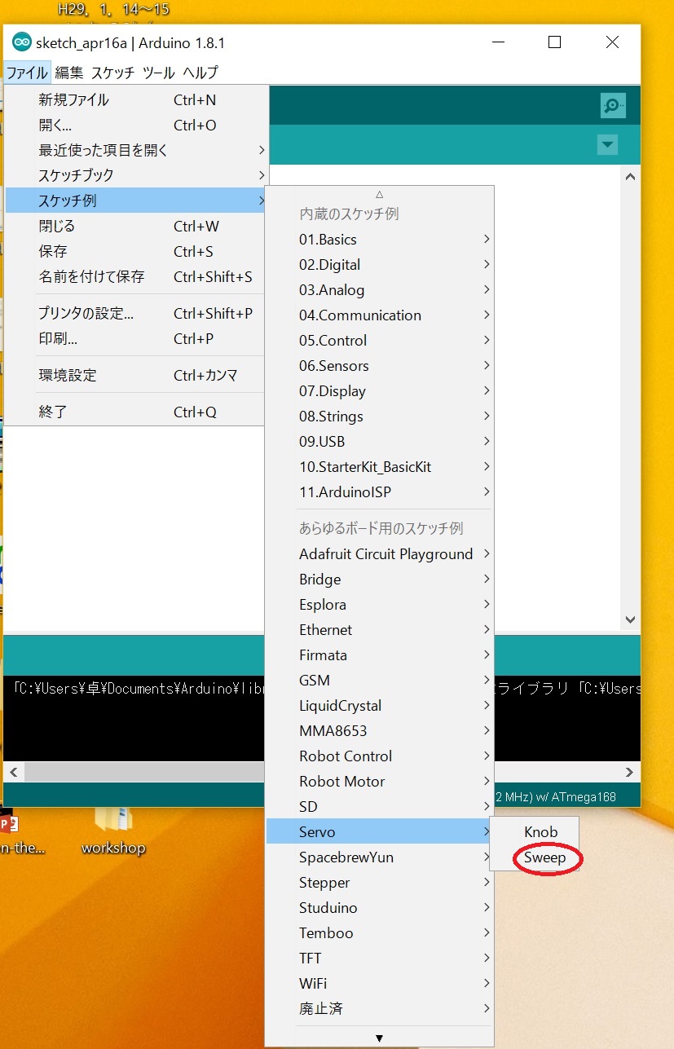Image resolution: width=674 pixels, height=1049 pixels.
Task: Click the tab dropdown arrow icon
Action: point(607,145)
